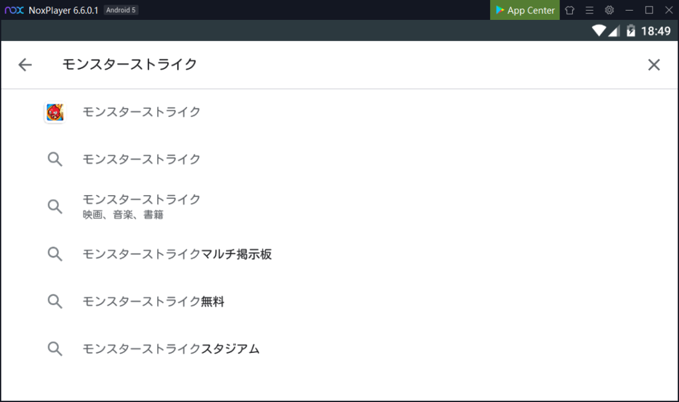The image size is (679, 402).
Task: Click magnifier icon next to マルチ掲示板 suggestion
Action: point(55,254)
